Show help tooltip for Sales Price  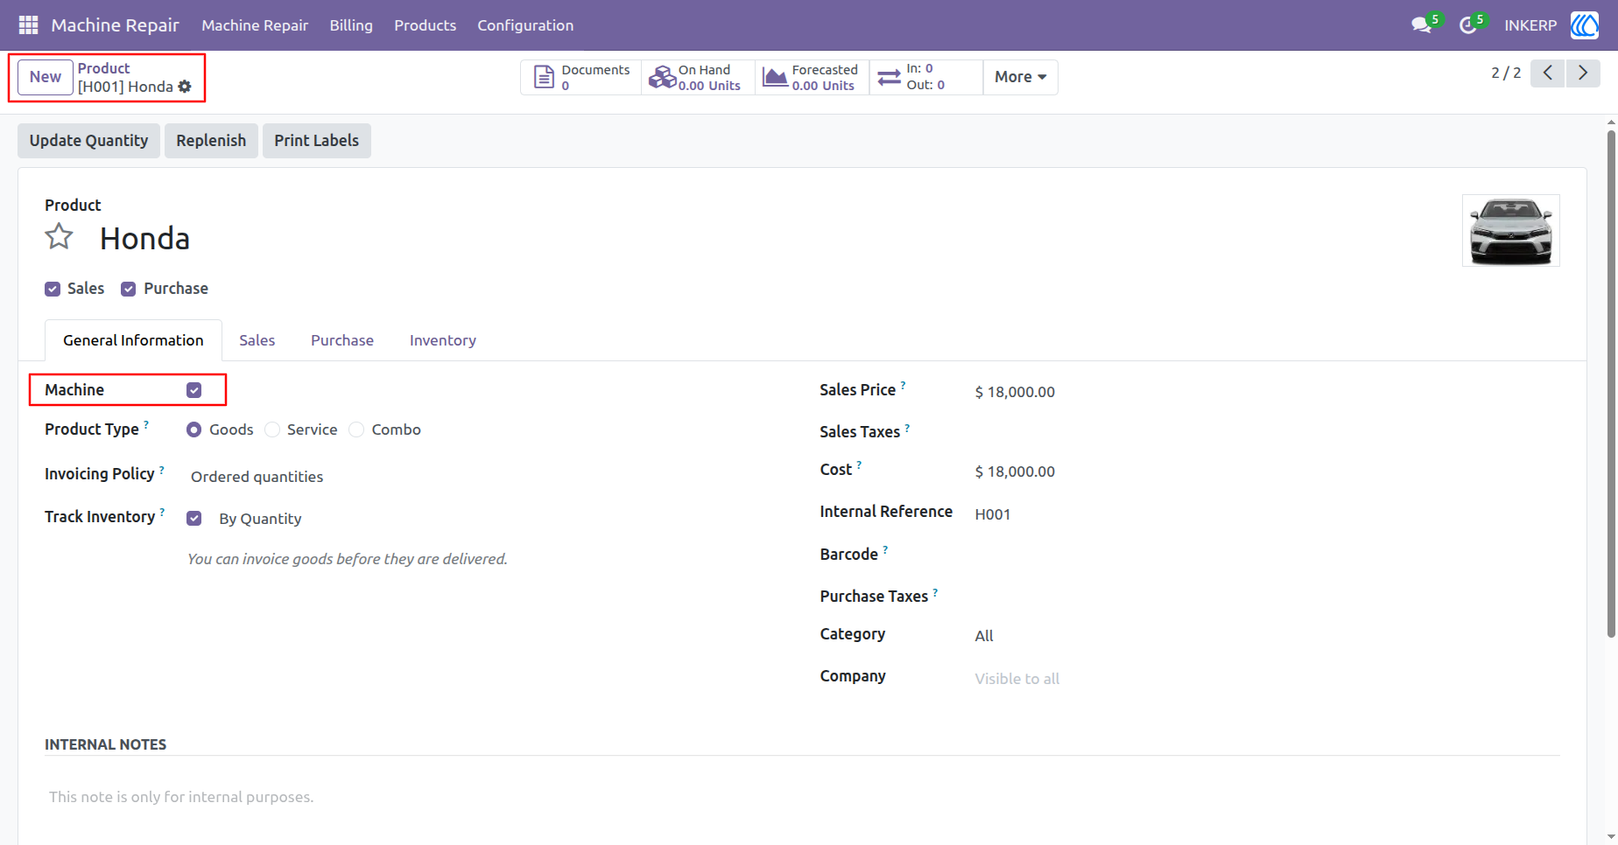pos(904,385)
